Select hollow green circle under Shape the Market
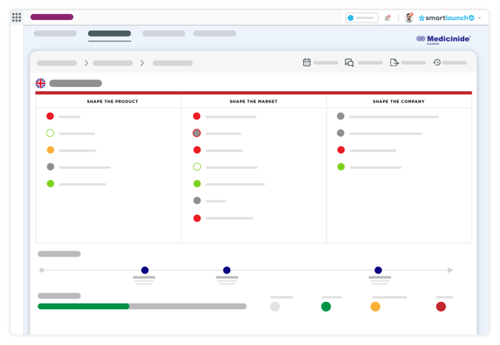 coord(197,167)
